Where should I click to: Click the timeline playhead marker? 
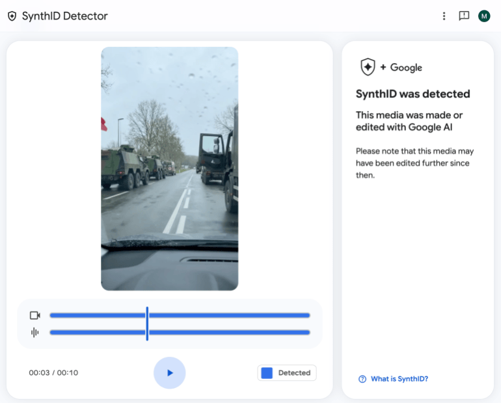(147, 324)
